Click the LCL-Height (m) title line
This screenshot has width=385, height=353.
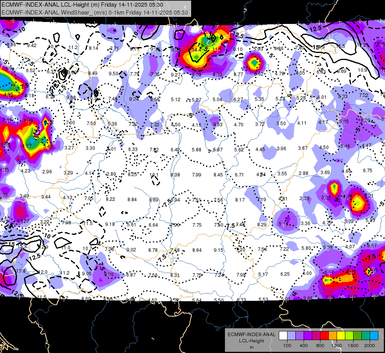pyautogui.click(x=82, y=5)
